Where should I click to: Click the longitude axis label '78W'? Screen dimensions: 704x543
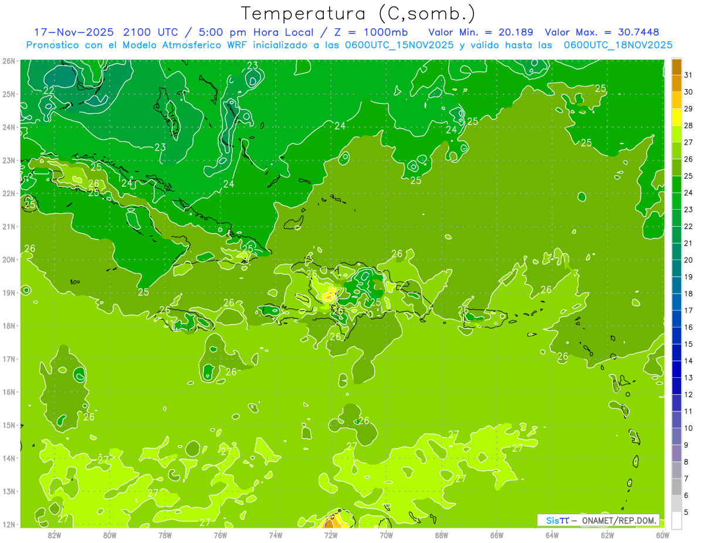click(165, 535)
